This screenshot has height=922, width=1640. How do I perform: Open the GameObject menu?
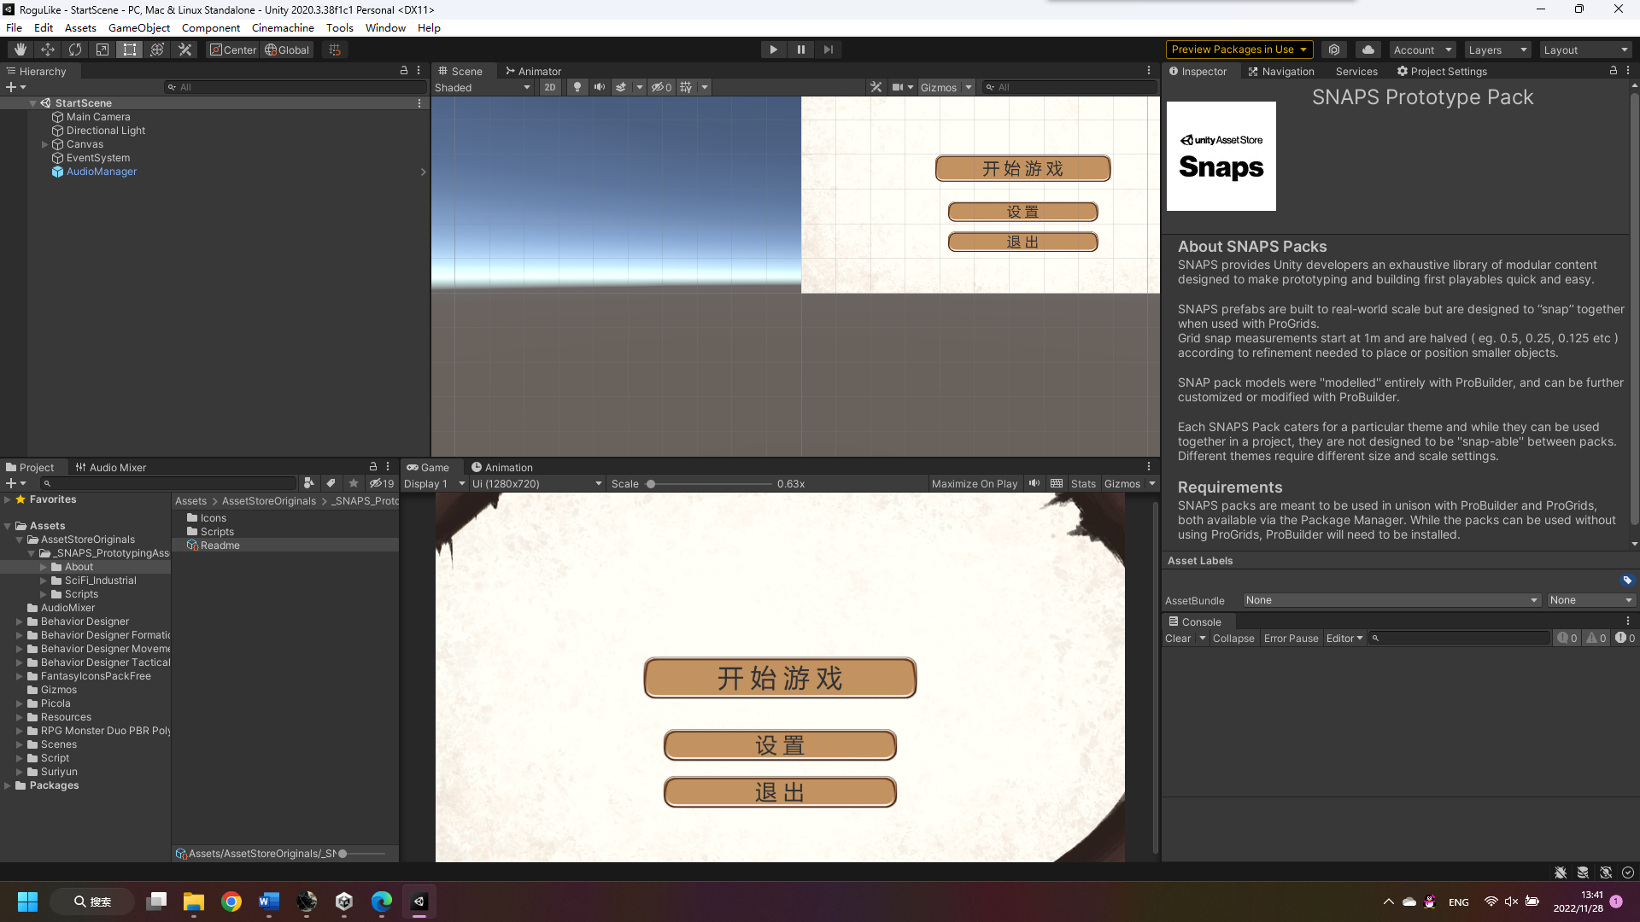(139, 27)
